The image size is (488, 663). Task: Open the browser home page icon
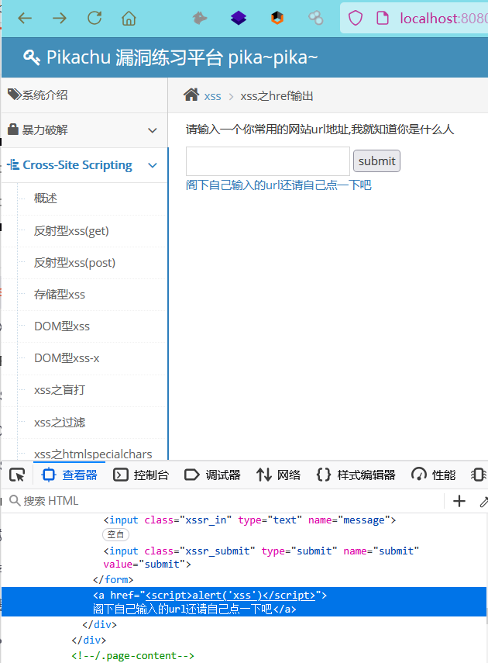coord(129,18)
